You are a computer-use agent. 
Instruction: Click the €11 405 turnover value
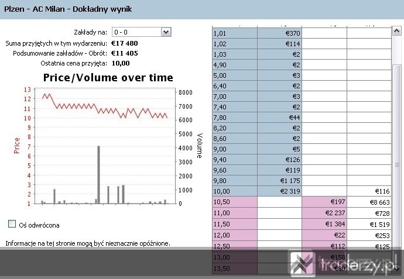click(125, 53)
